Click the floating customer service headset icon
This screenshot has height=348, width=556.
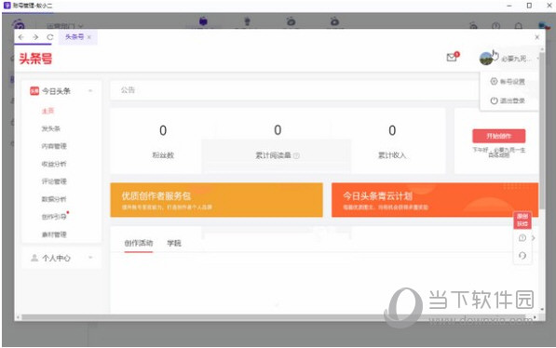click(x=522, y=256)
